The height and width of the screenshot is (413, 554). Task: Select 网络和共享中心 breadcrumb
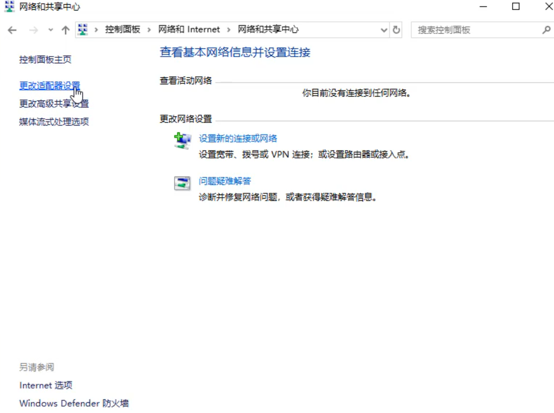(268, 29)
